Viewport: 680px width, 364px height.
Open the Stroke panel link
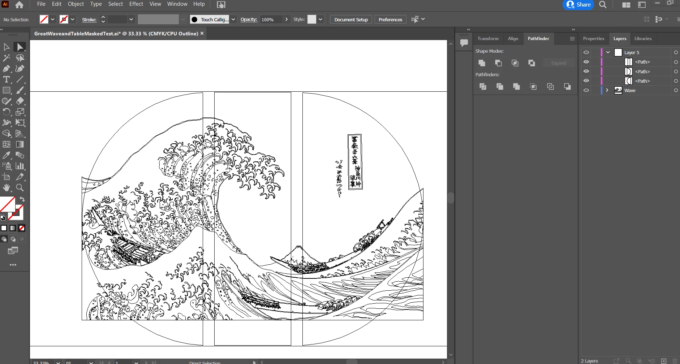(x=89, y=19)
